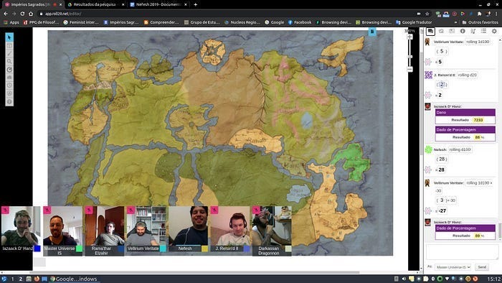This screenshot has height=283, width=502.
Task: Open the Art Library tab icon
Action: coord(441,31)
